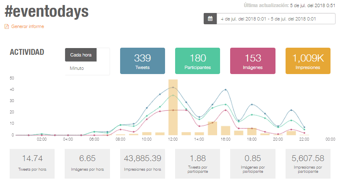
Task: Click the tweets peak point at 16:00
Action: pos(226,90)
